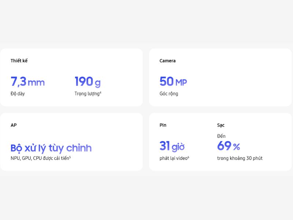The height and width of the screenshot is (220, 293).
Task: Select the 69 % charging value
Action: pos(228,146)
